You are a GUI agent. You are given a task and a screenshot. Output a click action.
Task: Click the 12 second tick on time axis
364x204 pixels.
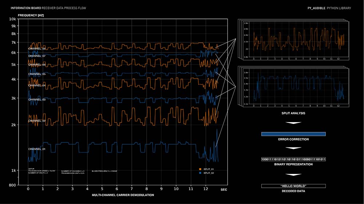point(206,188)
